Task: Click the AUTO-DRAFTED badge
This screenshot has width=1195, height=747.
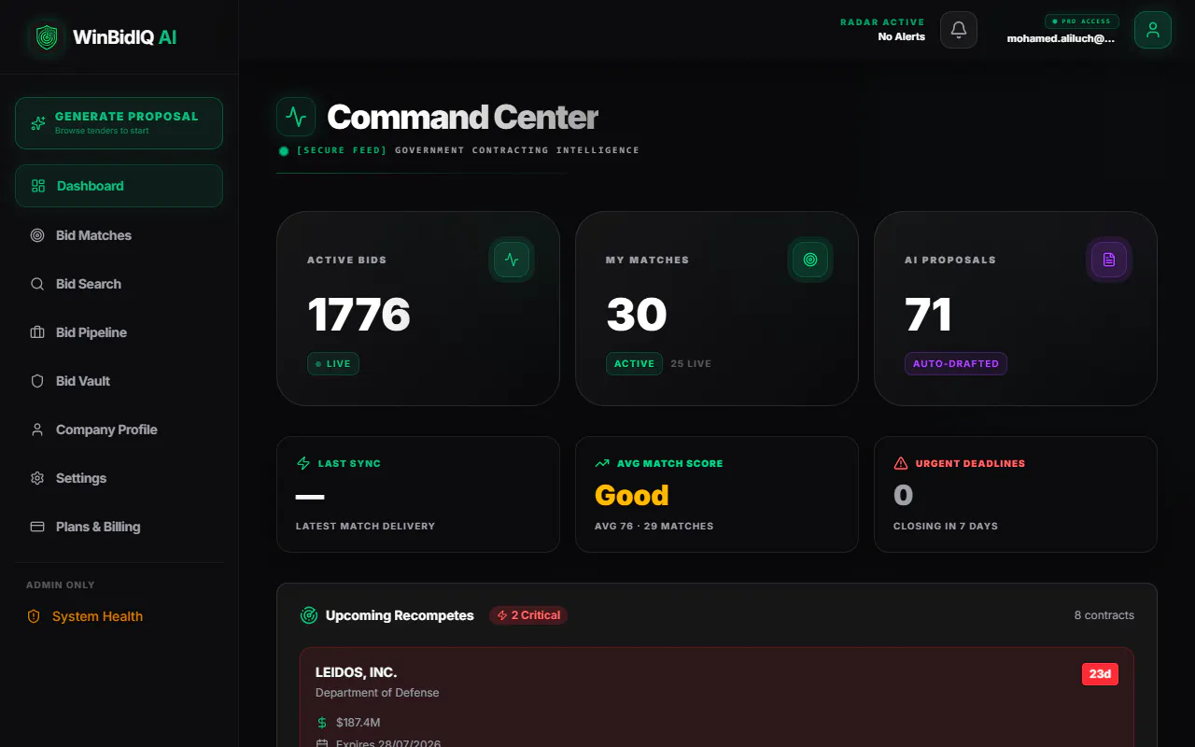Action: 955,363
